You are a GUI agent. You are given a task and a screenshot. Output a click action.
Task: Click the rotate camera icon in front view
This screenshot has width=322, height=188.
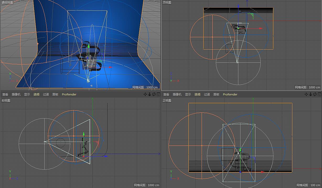pos(315,94)
